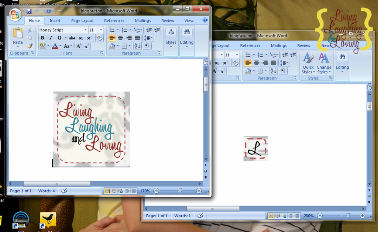Increase indent in blogbutton window
The width and height of the screenshot is (378, 232).
click(157, 30)
